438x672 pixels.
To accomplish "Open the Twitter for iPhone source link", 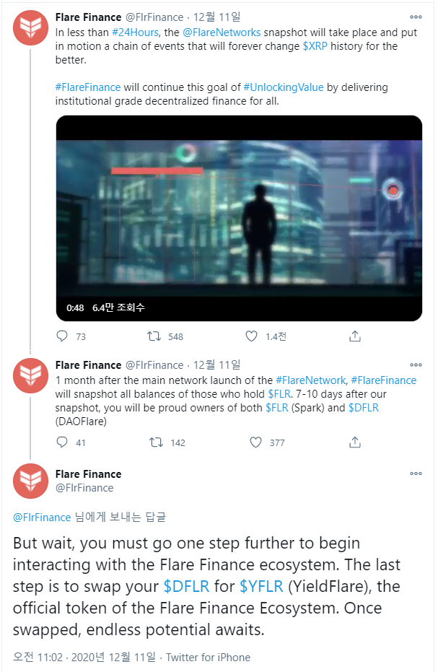I will [x=209, y=658].
